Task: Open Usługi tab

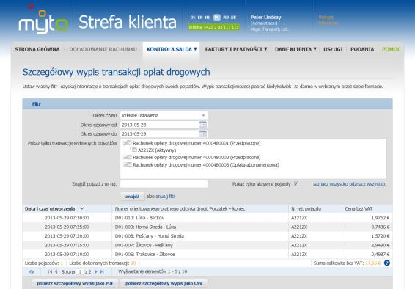Action: tap(333, 49)
